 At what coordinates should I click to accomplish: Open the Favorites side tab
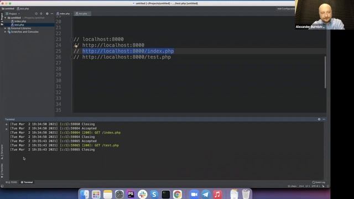click(2, 171)
